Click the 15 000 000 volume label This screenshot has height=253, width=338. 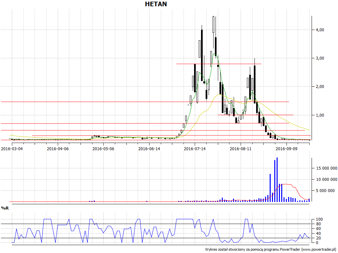325,168
